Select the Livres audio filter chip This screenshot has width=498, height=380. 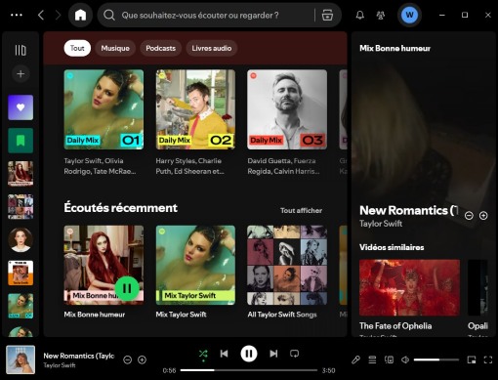(212, 48)
